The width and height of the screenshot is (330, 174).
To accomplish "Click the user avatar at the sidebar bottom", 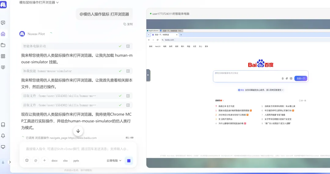I will click(3, 162).
